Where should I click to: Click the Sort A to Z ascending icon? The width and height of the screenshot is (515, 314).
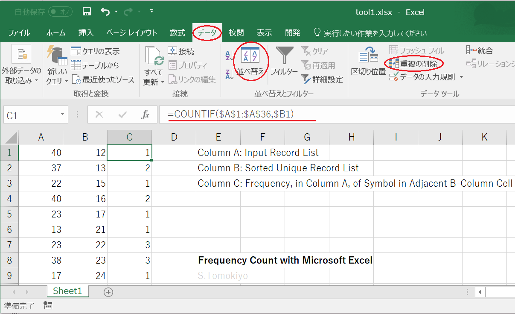tap(229, 56)
